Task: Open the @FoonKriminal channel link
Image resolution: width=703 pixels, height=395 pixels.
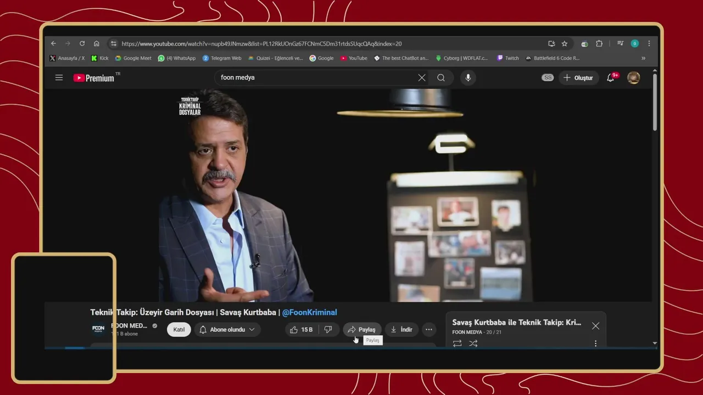Action: pos(309,312)
